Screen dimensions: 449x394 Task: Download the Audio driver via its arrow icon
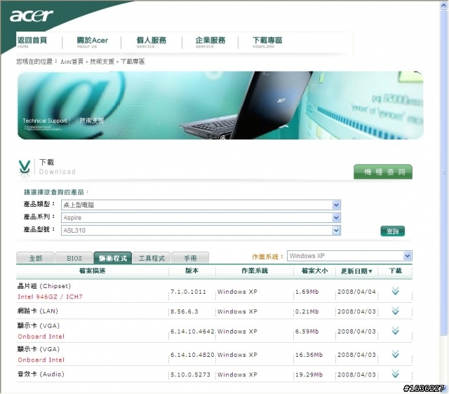click(x=396, y=374)
